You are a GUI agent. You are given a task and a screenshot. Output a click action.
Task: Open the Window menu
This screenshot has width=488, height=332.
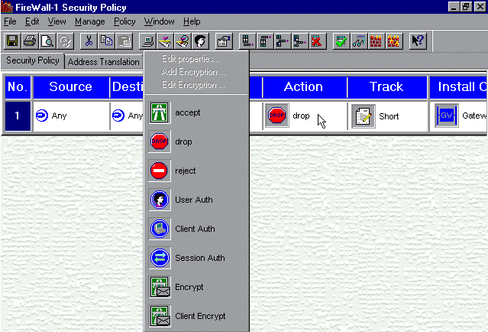click(x=159, y=21)
